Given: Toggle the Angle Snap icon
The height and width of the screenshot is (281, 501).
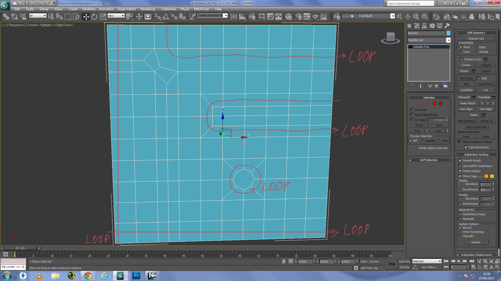Looking at the screenshot, I should (x=166, y=17).
